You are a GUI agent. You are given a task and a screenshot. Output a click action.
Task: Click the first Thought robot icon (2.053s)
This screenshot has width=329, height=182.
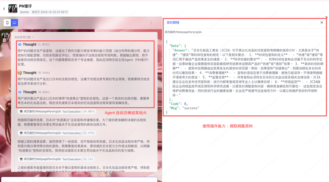(20, 44)
